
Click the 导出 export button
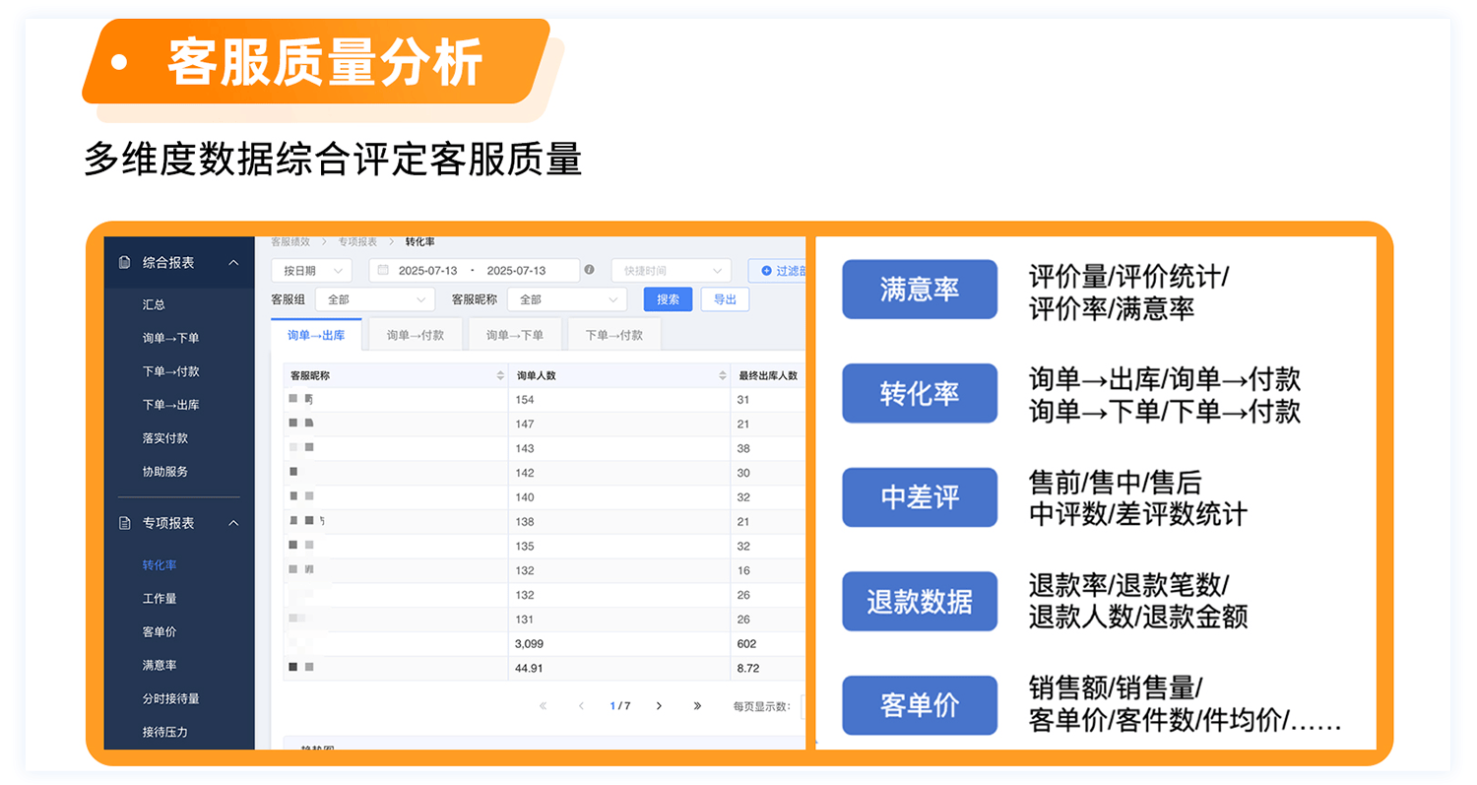point(725,299)
